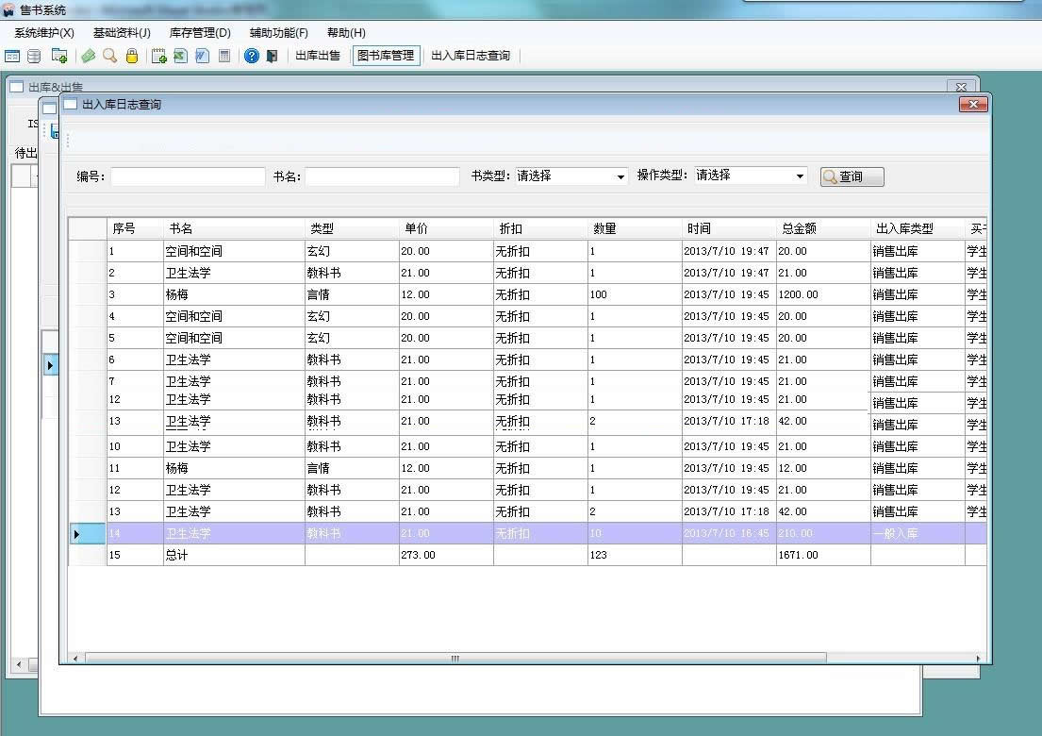Click the 出库出售 toolbar button
1042x736 pixels.
pyautogui.click(x=318, y=56)
